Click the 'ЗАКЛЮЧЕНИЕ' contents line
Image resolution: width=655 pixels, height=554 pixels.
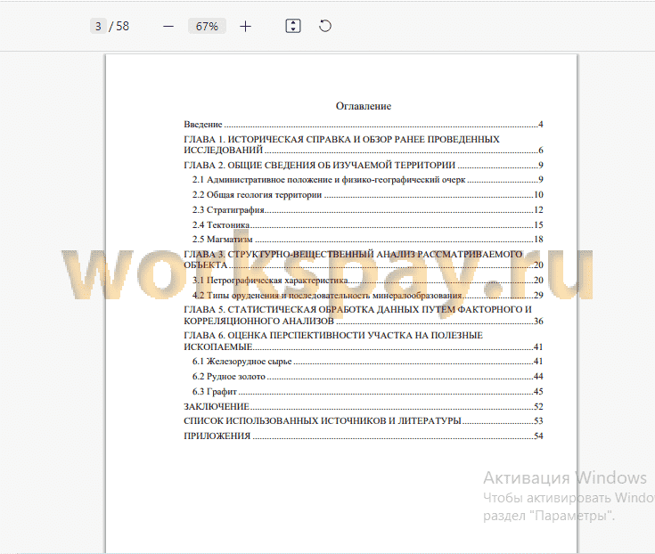364,407
